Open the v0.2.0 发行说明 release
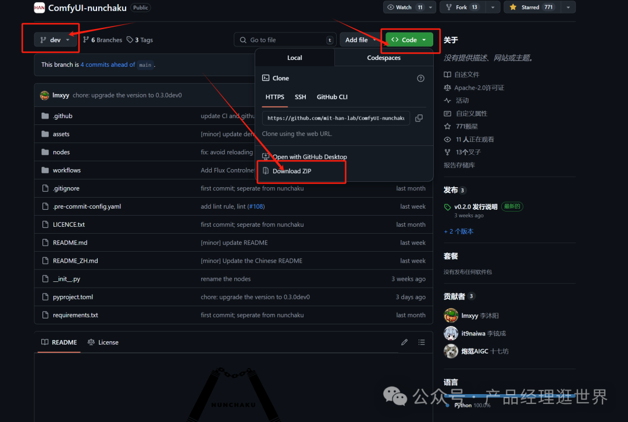Viewport: 628px width, 422px height. point(476,206)
